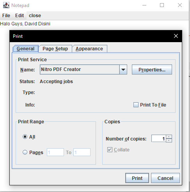Switch to the General tab
Image resolution: width=190 pixels, height=192 pixels.
(x=25, y=49)
